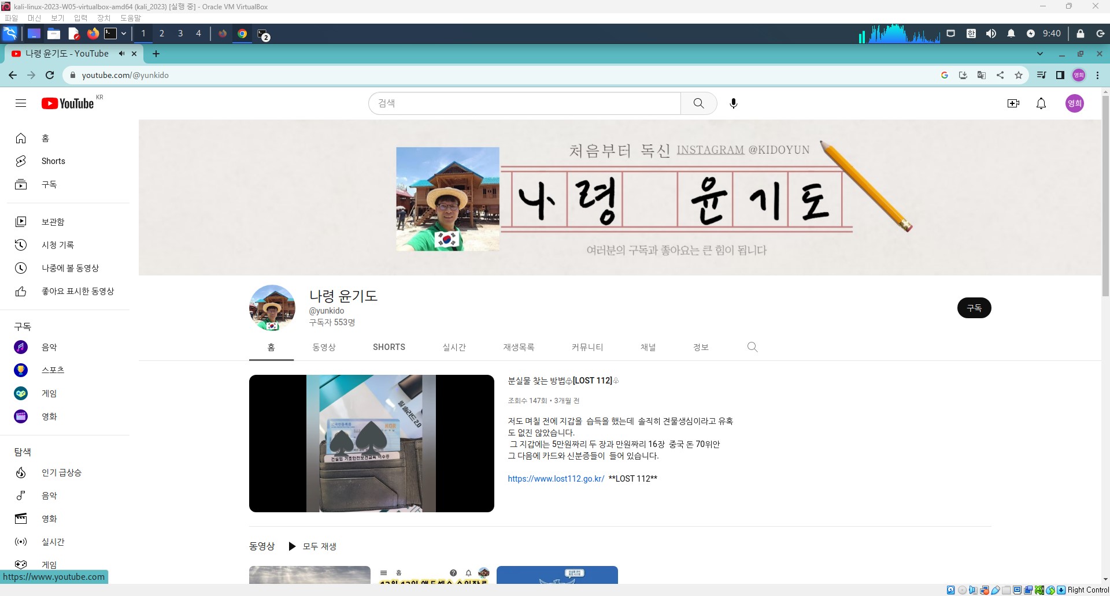This screenshot has height=596, width=1110.
Task: Open Chrome three-dot menu
Action: 1097,75
